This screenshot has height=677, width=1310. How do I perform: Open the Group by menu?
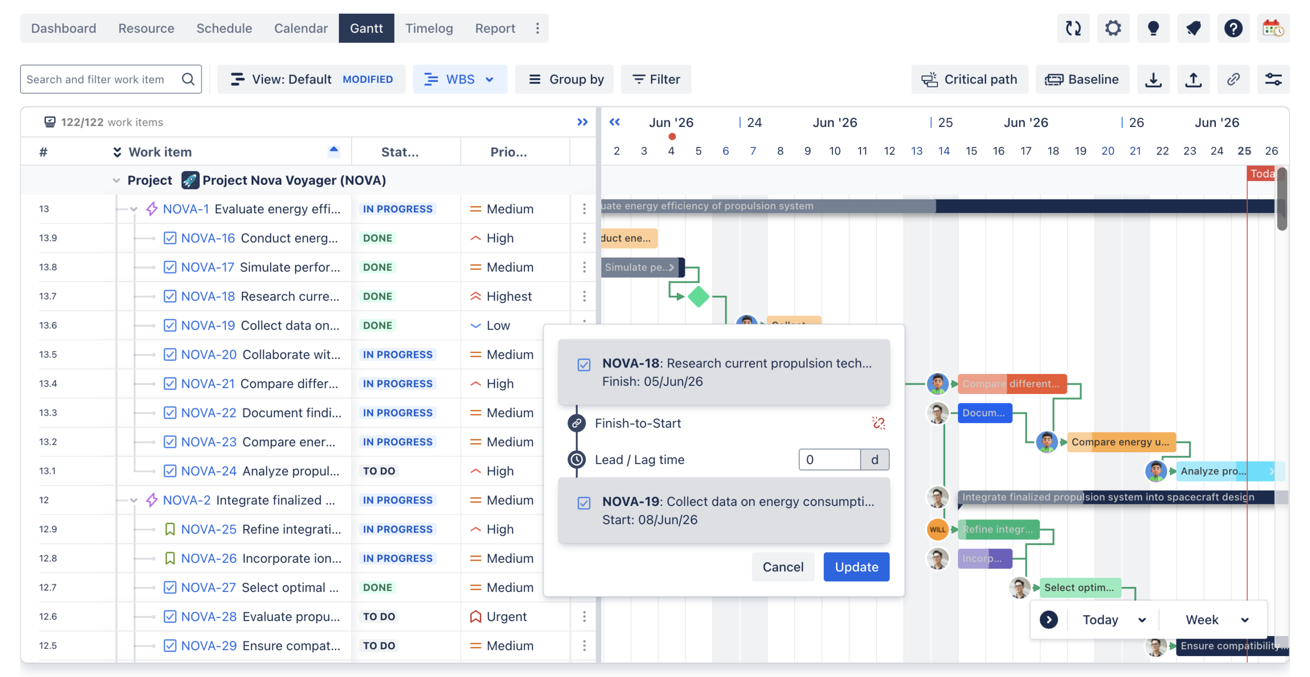coord(564,79)
